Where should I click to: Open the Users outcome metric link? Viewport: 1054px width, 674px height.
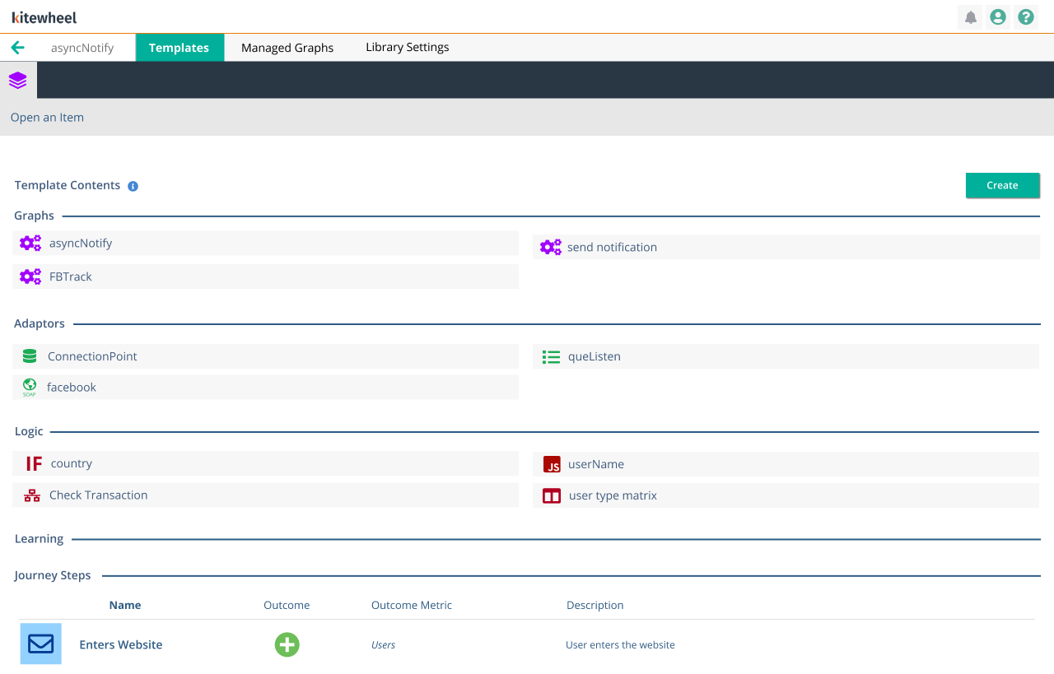pos(383,645)
